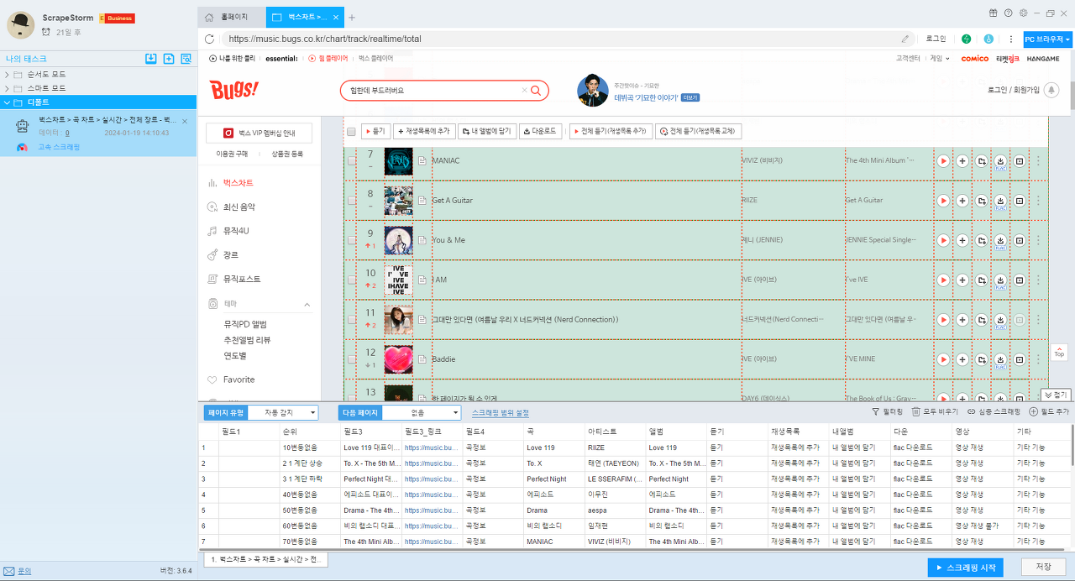
Task: Open 벅스차트 in Bugs sidebar
Action: point(239,183)
